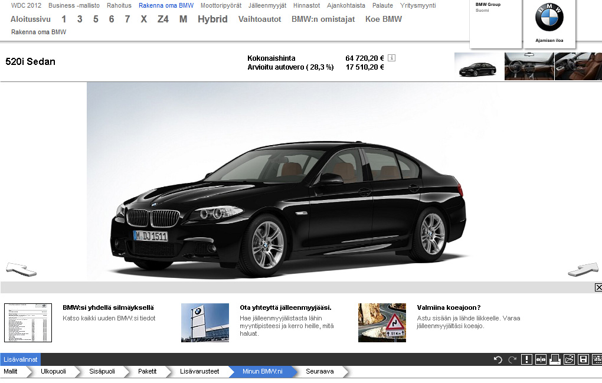Open the Vaihtoautot menu item
Image resolution: width=602 pixels, height=383 pixels.
pos(260,19)
